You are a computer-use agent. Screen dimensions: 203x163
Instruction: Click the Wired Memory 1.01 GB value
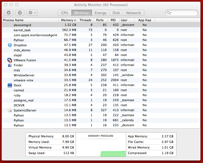click(x=167, y=147)
